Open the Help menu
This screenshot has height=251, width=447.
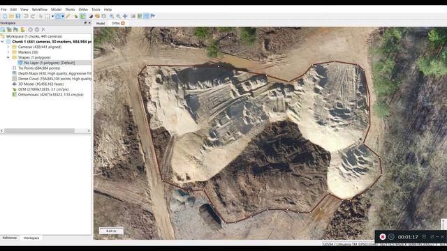click(x=108, y=10)
